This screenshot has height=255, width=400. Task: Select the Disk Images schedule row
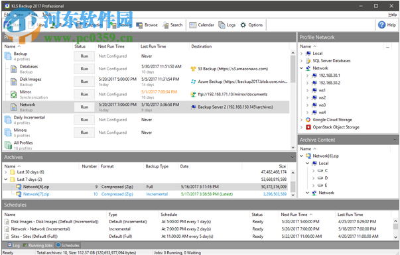tap(196, 222)
